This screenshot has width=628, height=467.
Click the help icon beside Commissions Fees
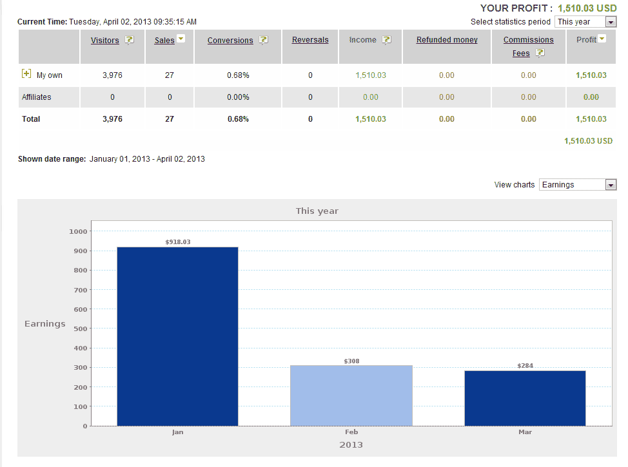(540, 53)
